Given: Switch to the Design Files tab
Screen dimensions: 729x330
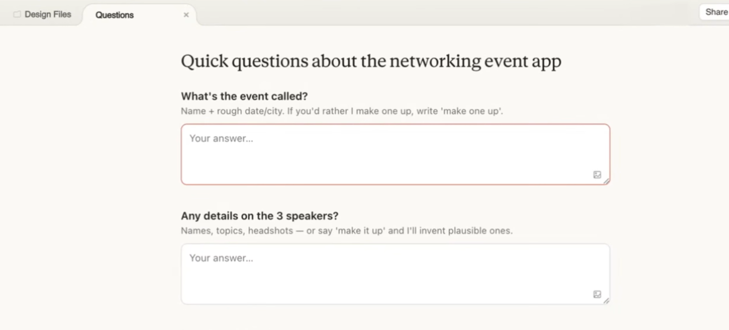Looking at the screenshot, I should click(42, 14).
